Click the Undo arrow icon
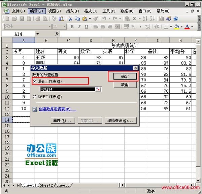Screen dimensions: 202x194 [104, 19]
